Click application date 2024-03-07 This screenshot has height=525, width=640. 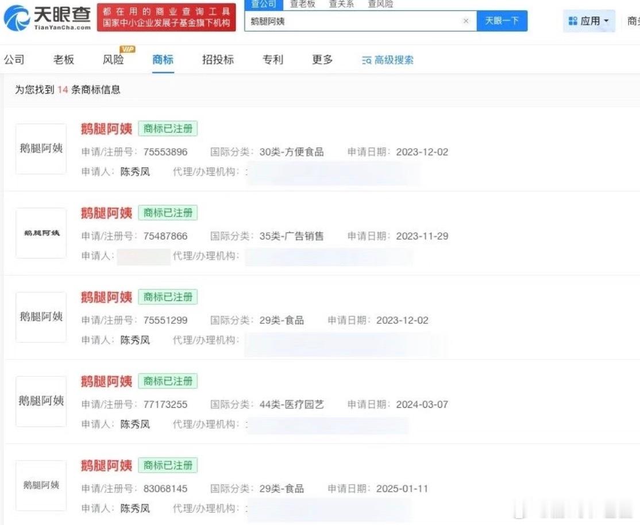pyautogui.click(x=422, y=404)
